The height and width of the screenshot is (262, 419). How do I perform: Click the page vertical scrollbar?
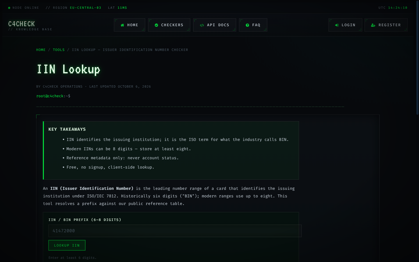(x=417, y=58)
